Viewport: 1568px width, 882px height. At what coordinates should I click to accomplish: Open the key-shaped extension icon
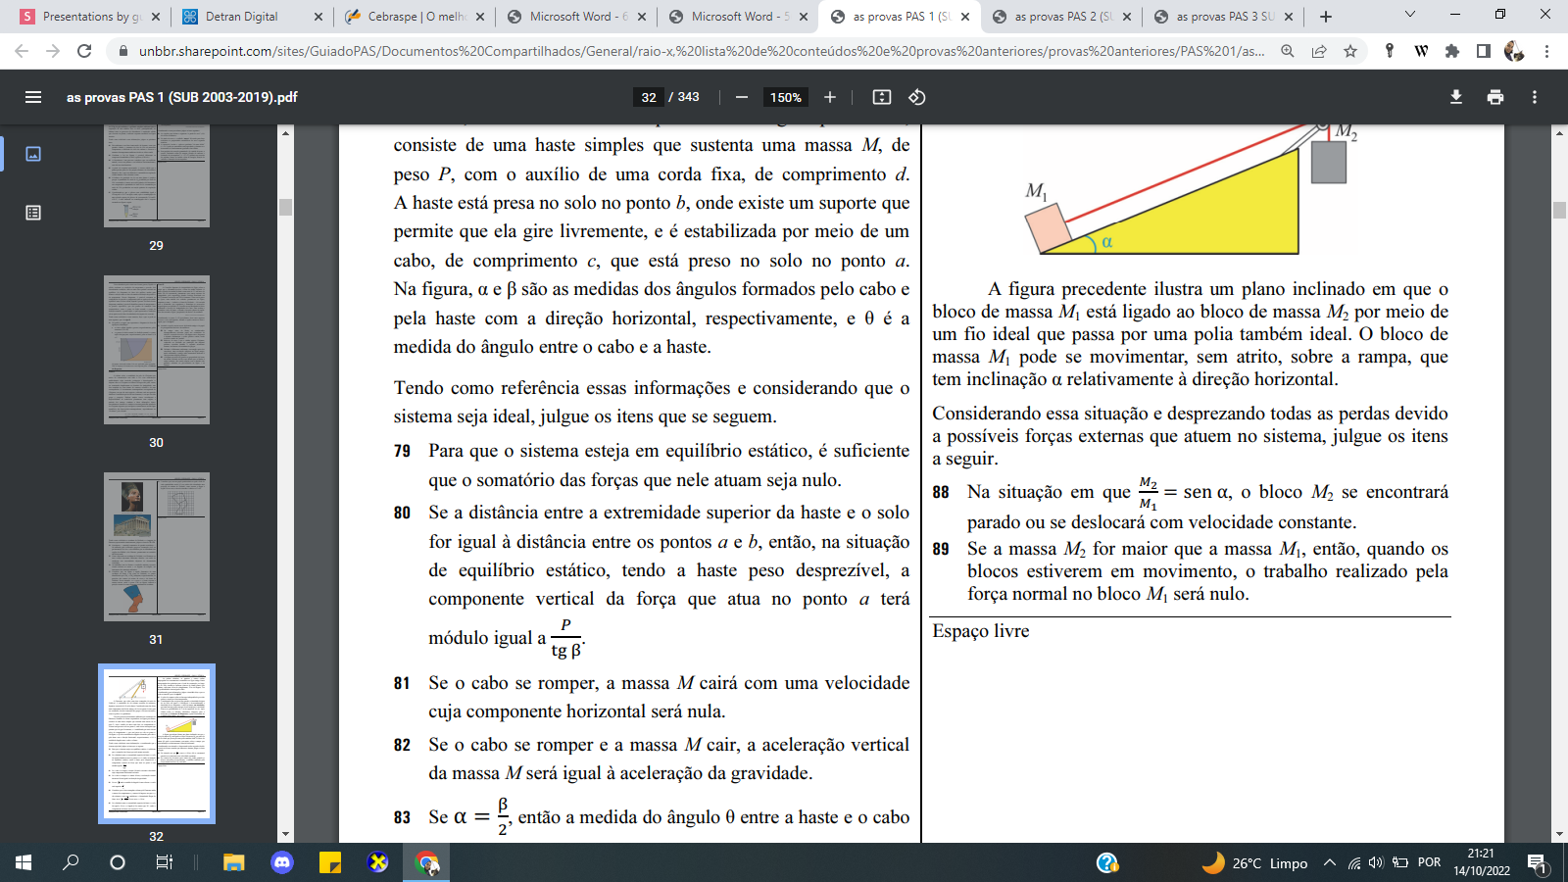tap(1390, 51)
